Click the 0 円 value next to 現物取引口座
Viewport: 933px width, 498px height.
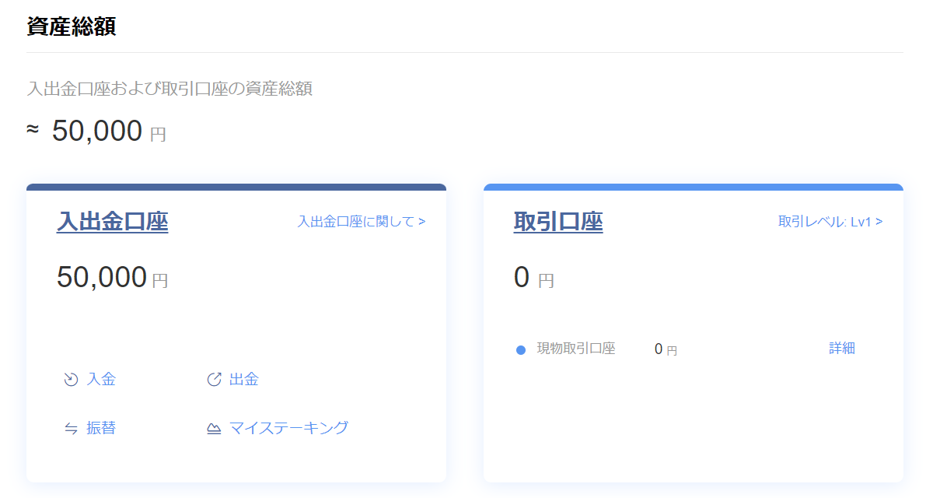point(666,349)
